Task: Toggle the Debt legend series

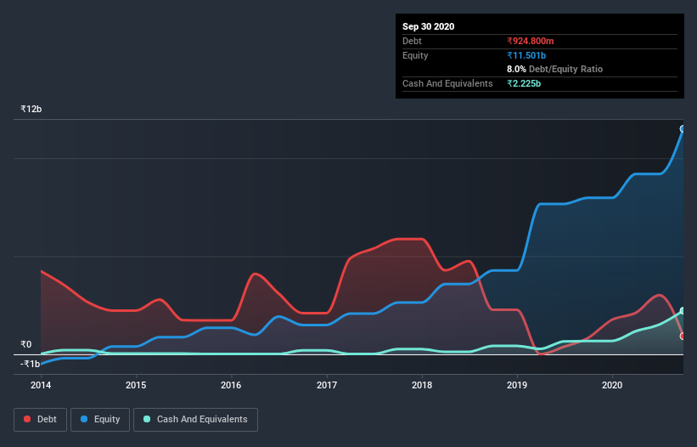Action: coord(40,420)
